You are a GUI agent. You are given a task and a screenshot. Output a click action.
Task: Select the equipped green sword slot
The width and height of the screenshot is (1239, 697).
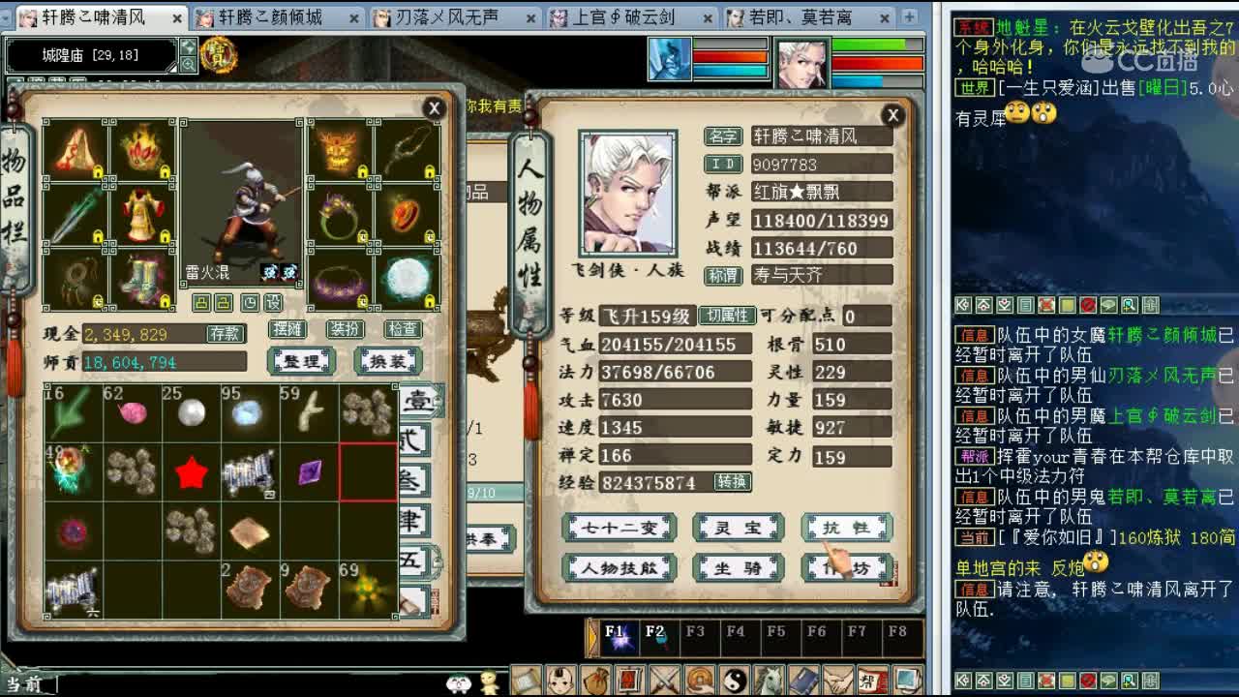pos(75,214)
